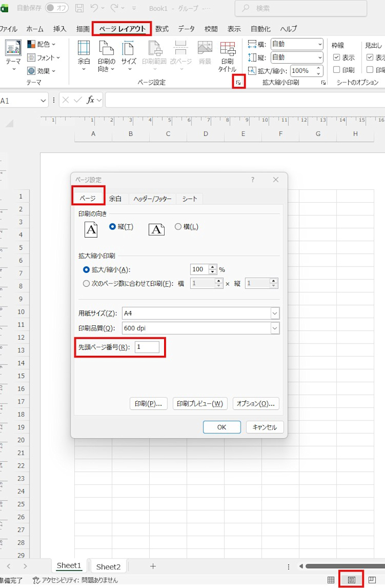385x588 pixels.
Task: Toggle the AutoSave (自動保存) switch
Action: [57, 8]
